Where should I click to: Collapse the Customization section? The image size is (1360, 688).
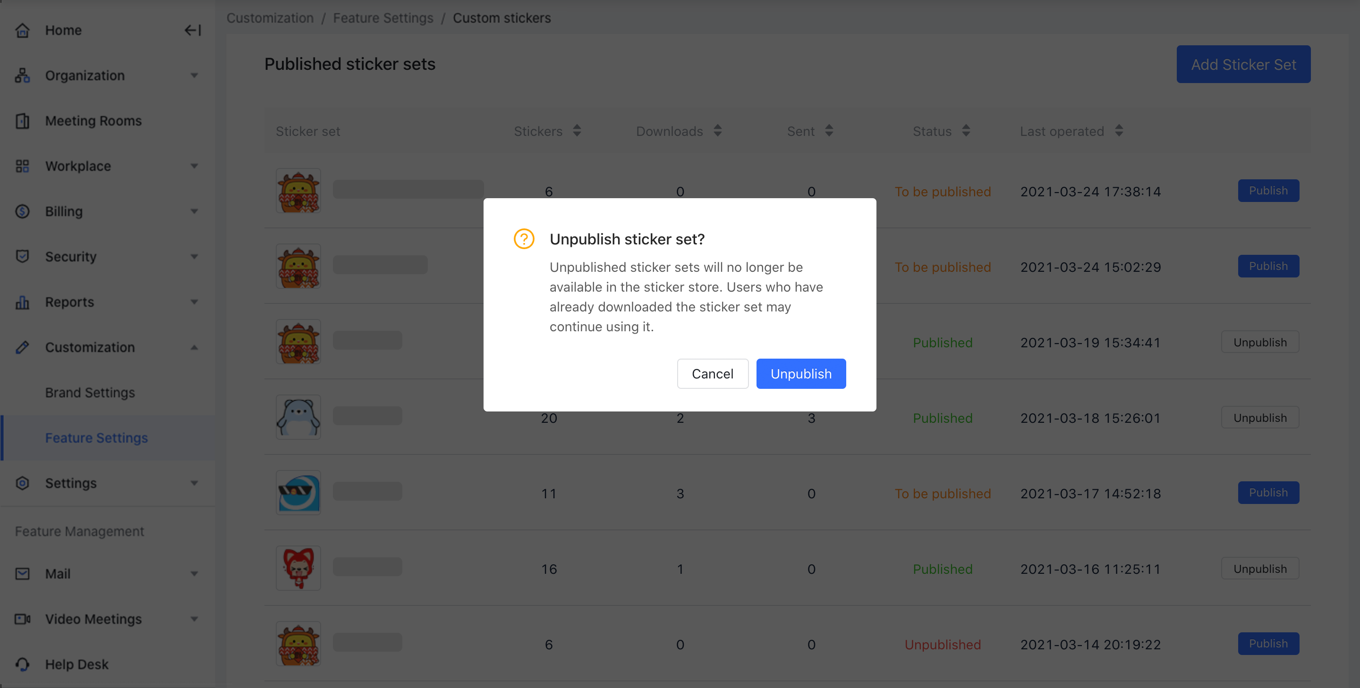194,347
